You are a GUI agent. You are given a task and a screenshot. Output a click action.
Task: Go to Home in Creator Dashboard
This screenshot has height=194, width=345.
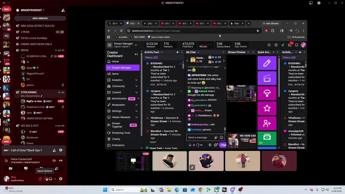pos(123,61)
